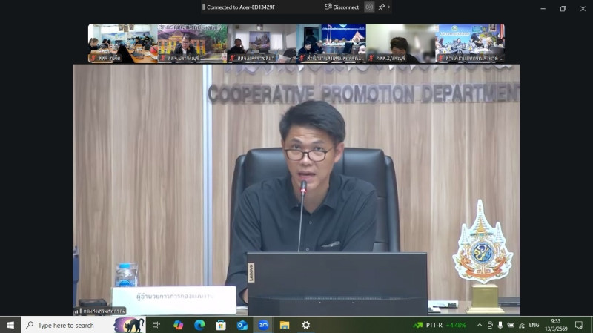Select the third participant video thumbnail

pos(262,43)
